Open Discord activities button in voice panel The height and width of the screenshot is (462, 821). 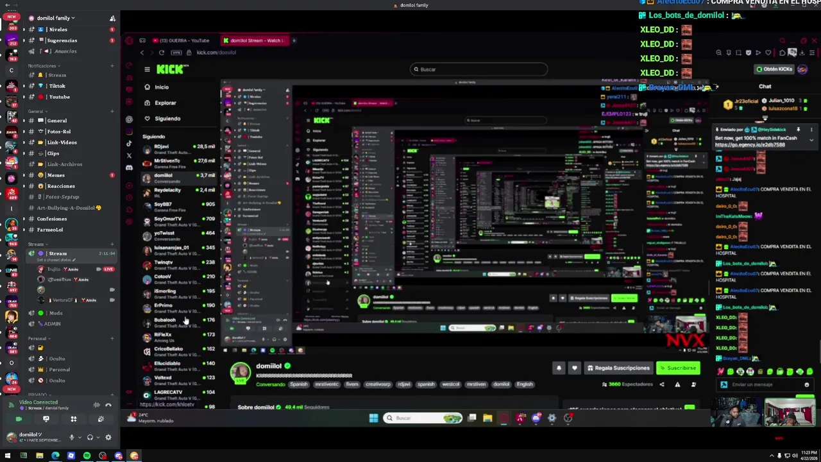pyautogui.click(x=73, y=419)
